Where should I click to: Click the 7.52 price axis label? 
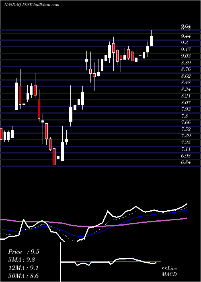pos(186,129)
